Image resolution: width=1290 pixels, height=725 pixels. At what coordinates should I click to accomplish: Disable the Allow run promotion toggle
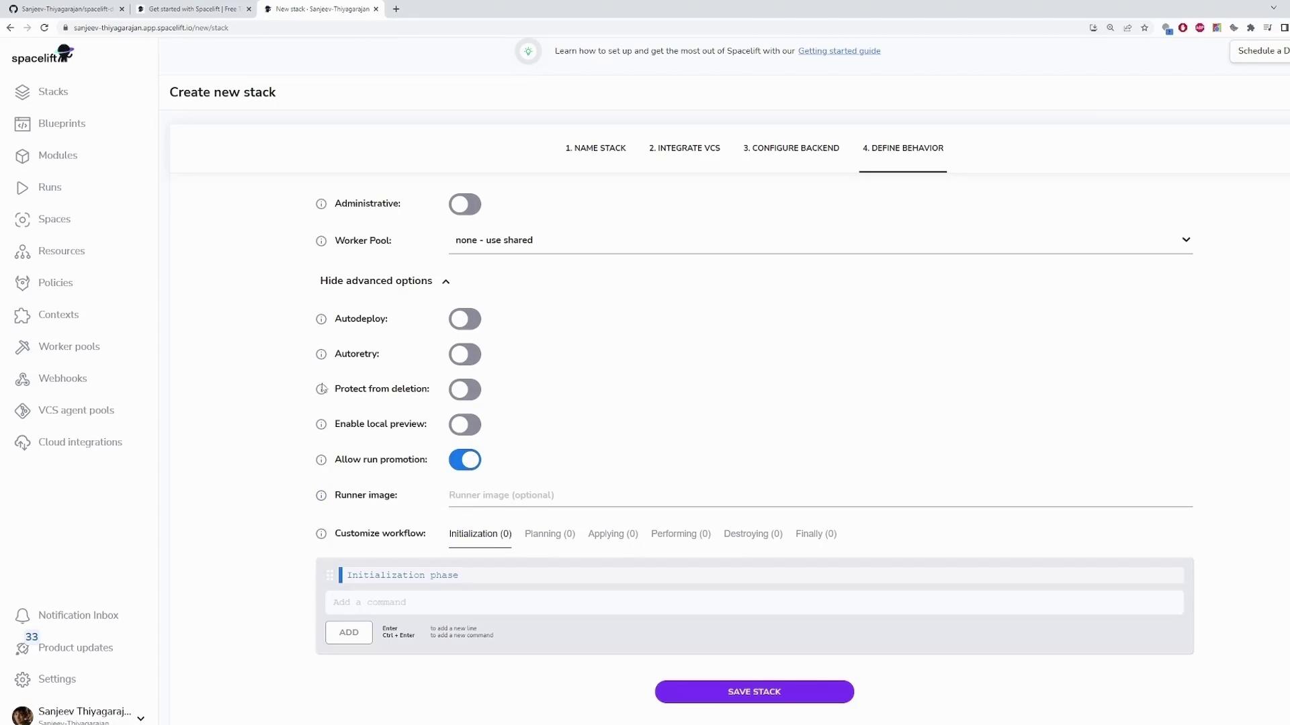click(x=465, y=460)
